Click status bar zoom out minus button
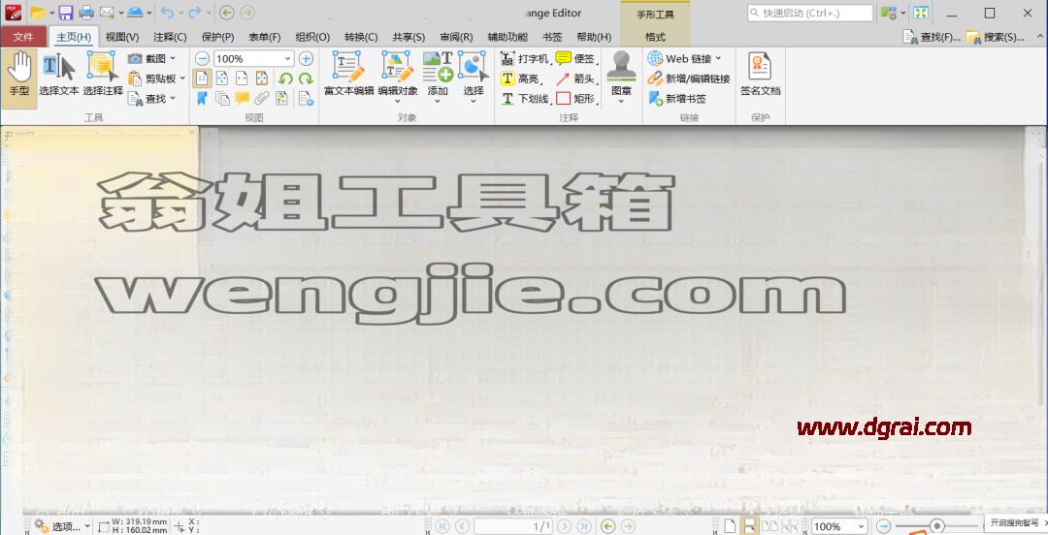The image size is (1048, 535). (x=884, y=526)
